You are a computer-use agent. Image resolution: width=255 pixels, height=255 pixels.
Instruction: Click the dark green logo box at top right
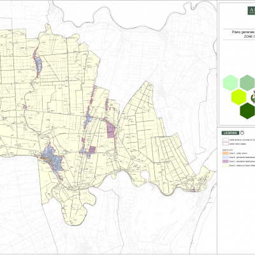tap(251, 10)
